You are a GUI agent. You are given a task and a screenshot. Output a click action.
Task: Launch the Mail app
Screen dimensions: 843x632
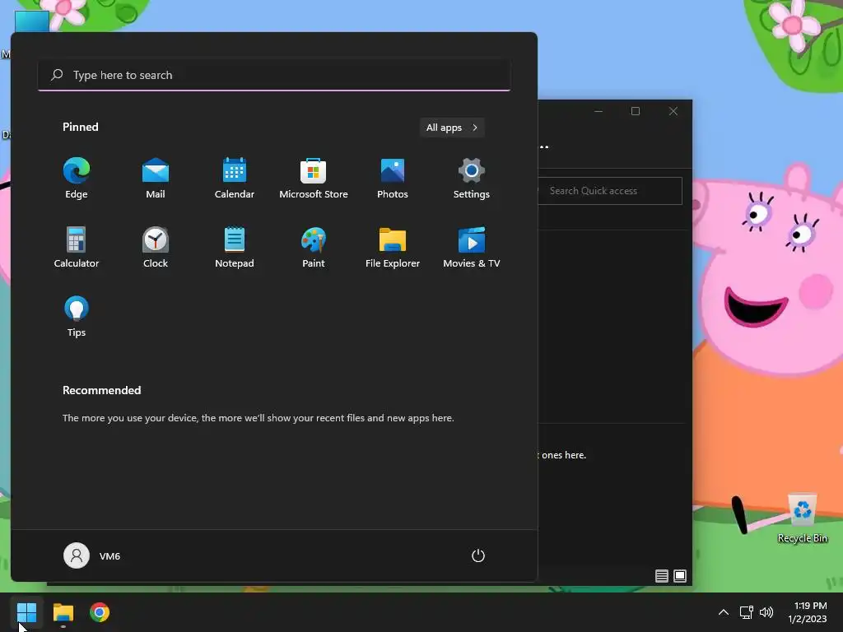tap(156, 179)
